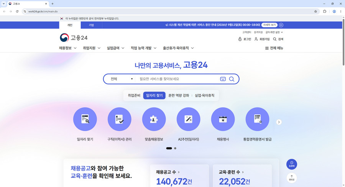Open new browser tab
Viewport: 345px width, 187px height.
point(53,4)
